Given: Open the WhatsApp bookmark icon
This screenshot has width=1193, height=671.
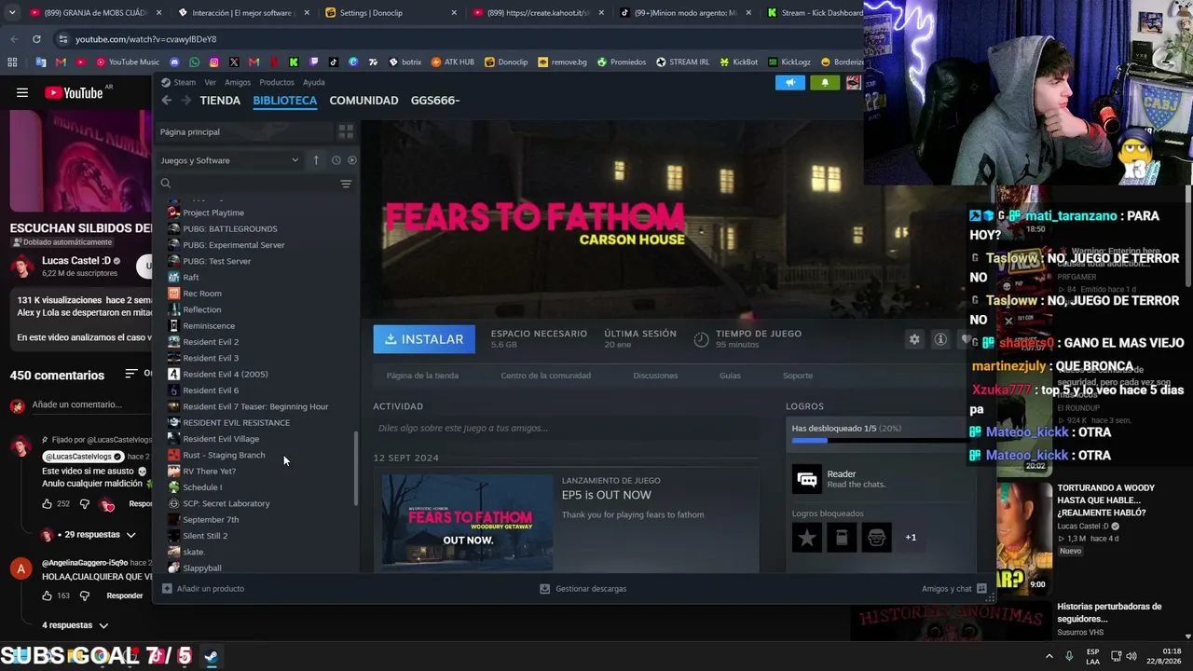Looking at the screenshot, I should (194, 62).
